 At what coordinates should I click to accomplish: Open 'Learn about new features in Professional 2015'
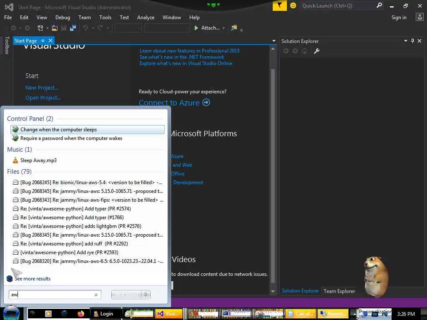190,50
